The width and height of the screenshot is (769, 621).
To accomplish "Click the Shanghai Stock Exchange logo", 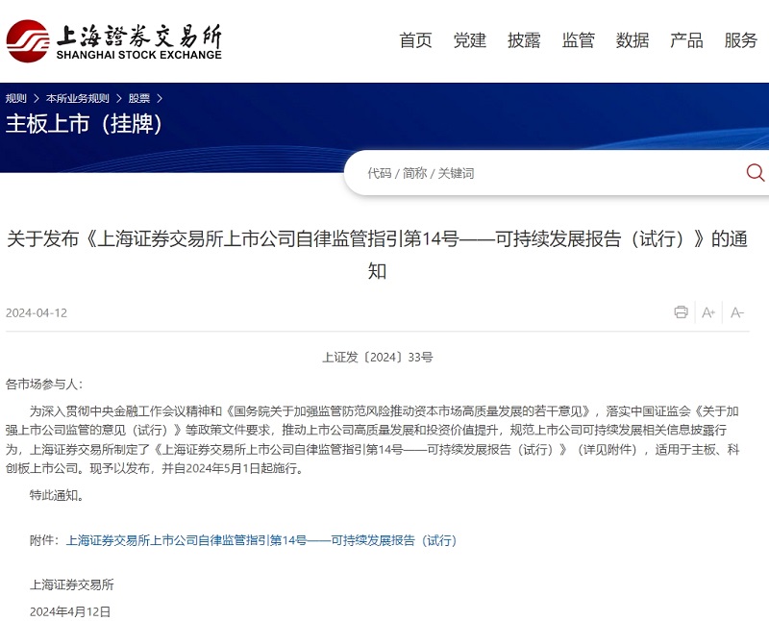I will (115, 40).
